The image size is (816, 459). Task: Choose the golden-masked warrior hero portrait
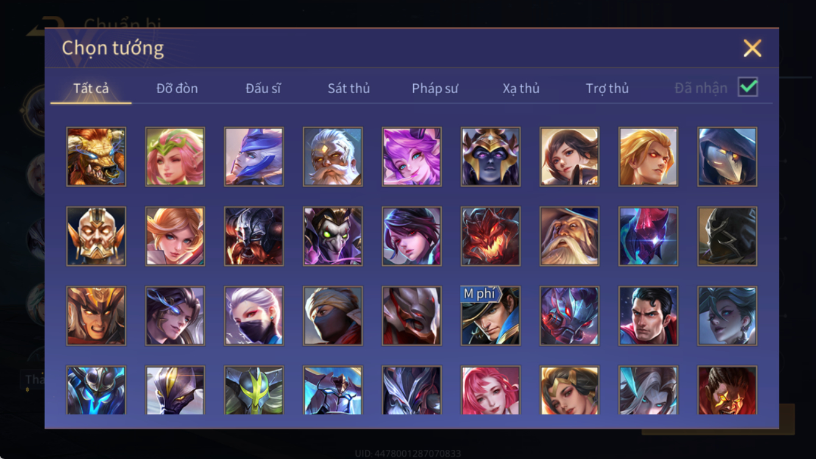tap(96, 237)
